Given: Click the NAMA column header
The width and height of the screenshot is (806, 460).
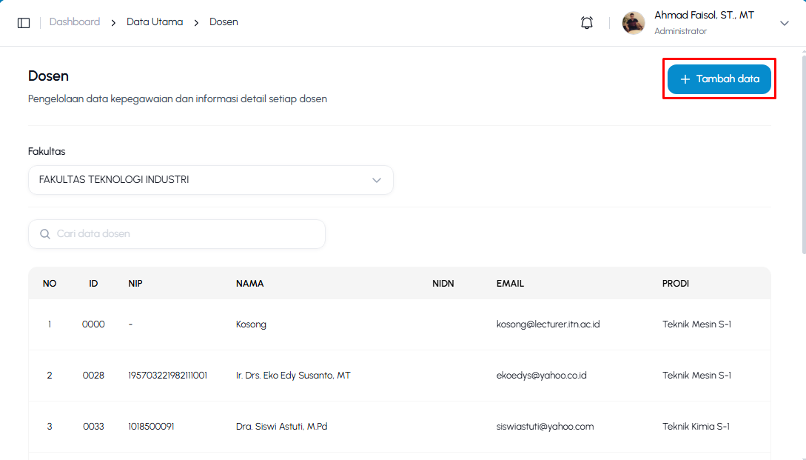Looking at the screenshot, I should pyautogui.click(x=250, y=284).
